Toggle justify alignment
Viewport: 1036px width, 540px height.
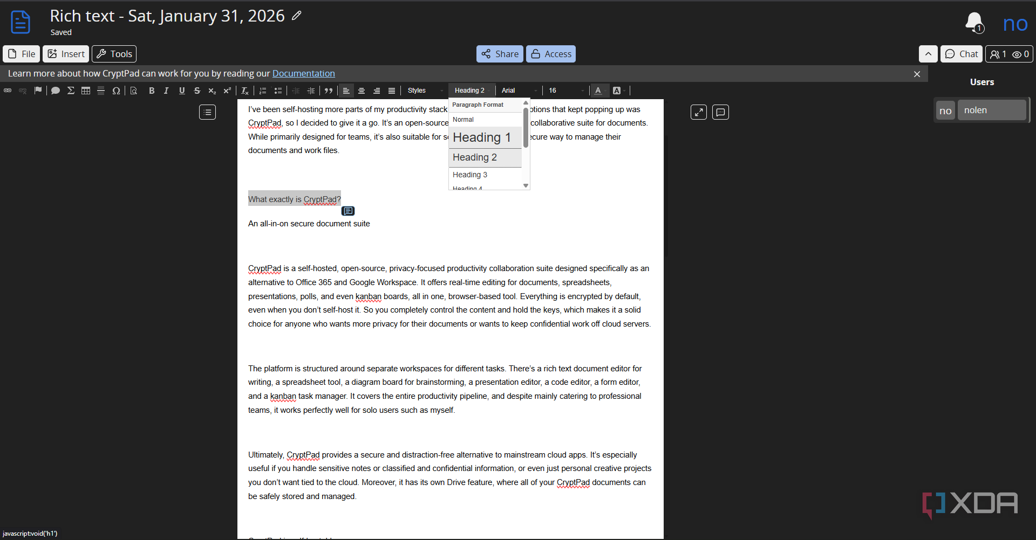tap(392, 91)
